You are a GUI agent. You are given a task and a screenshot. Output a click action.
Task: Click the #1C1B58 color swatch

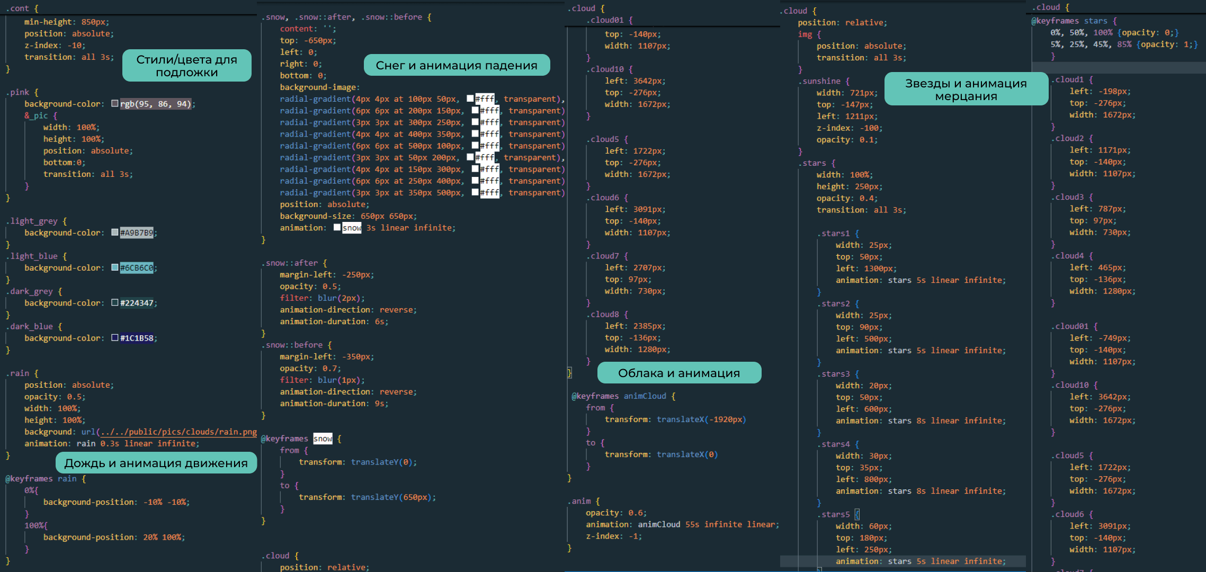tap(115, 337)
